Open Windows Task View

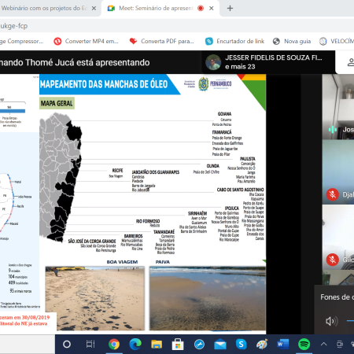(x=90, y=344)
